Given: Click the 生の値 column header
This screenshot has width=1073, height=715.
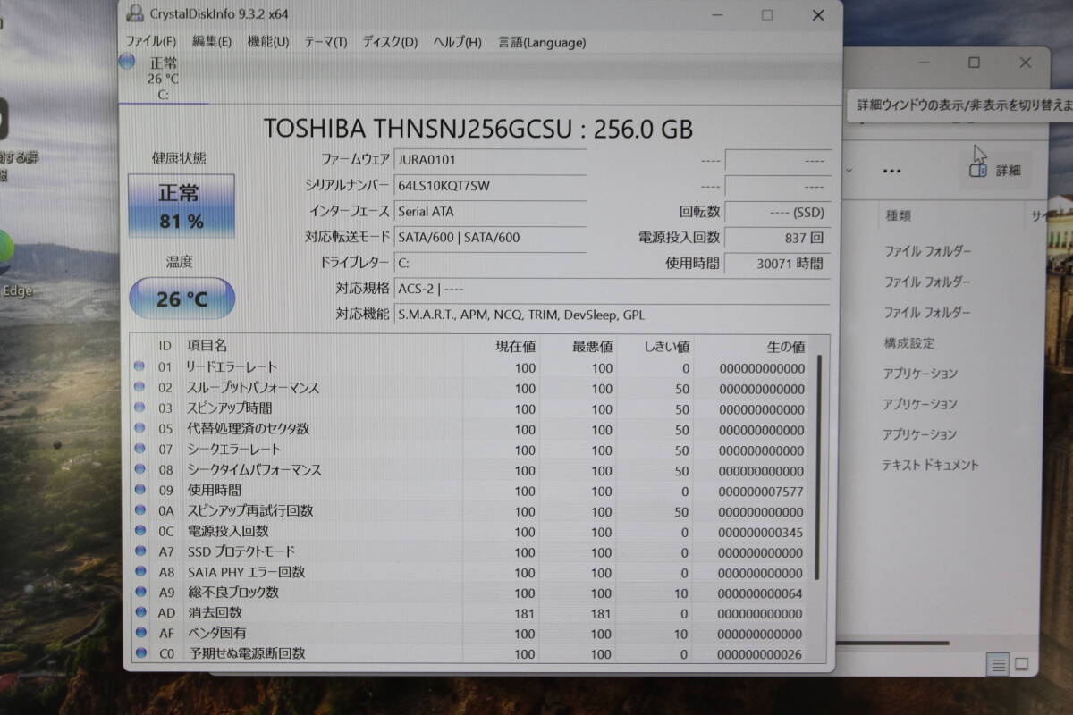Looking at the screenshot, I should pos(786,346).
